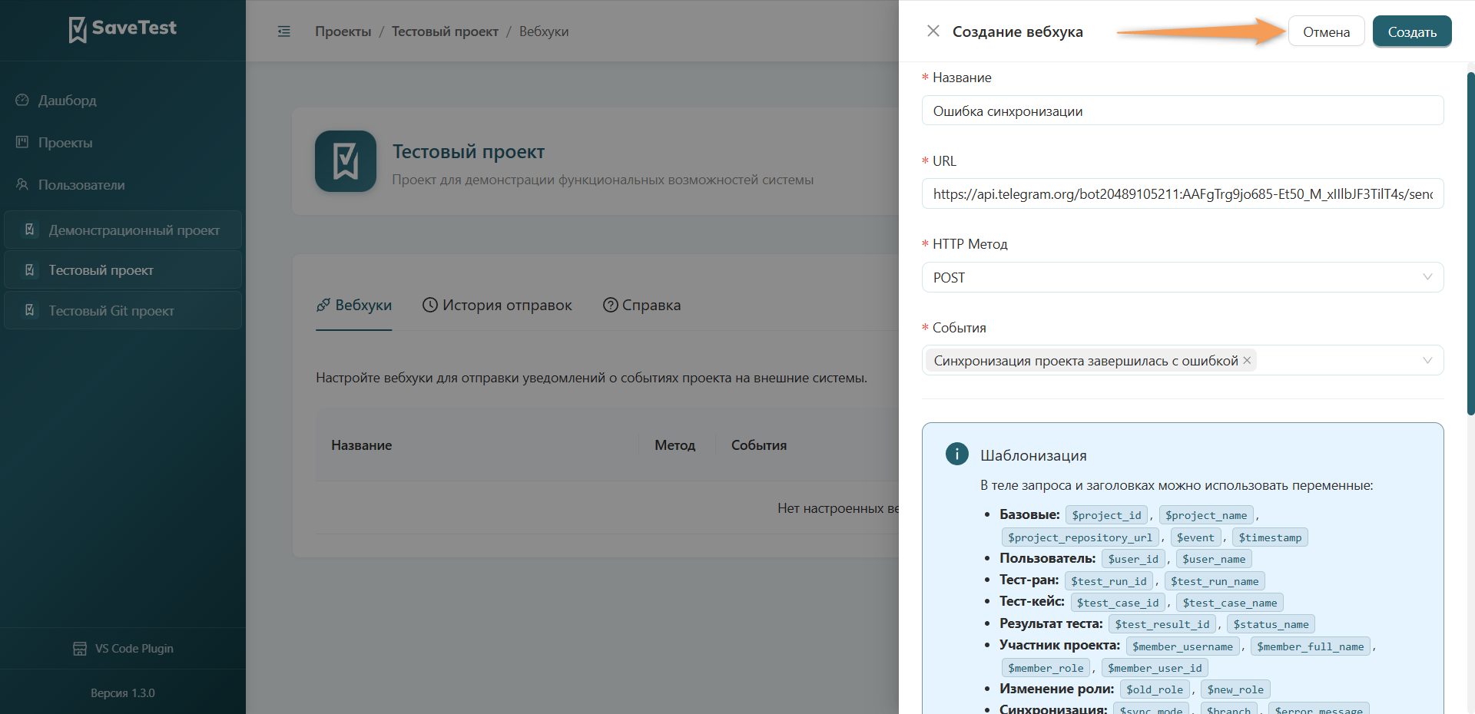
Task: Open Dashboard via its sidebar icon
Action: 22,100
